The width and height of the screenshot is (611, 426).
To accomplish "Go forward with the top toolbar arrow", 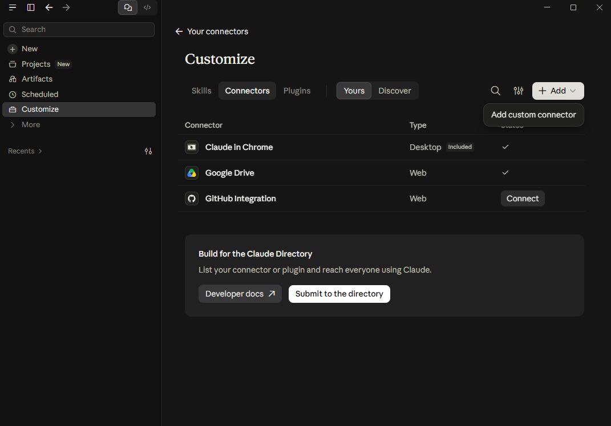I will pos(66,7).
